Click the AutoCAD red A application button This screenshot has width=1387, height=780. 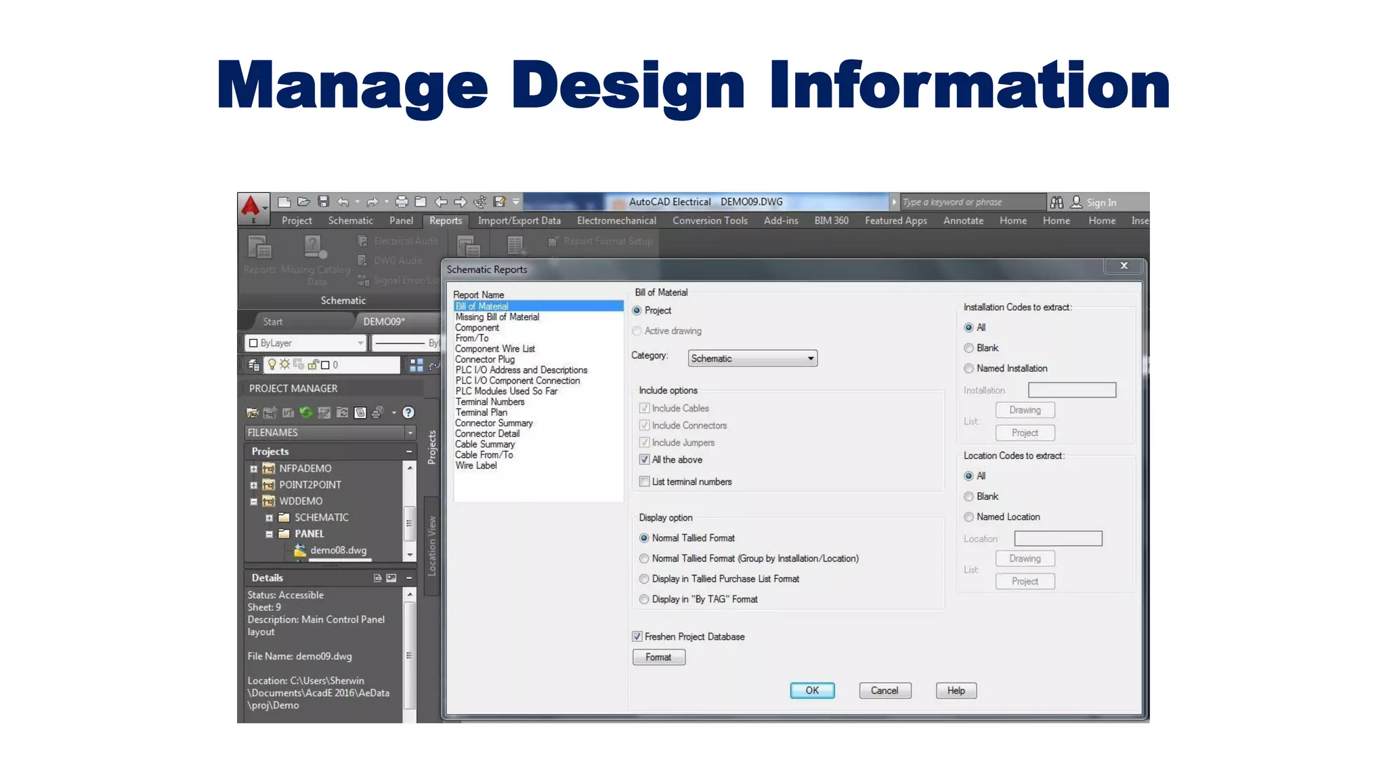pos(251,207)
